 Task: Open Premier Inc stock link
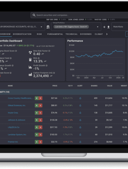point(13,142)
